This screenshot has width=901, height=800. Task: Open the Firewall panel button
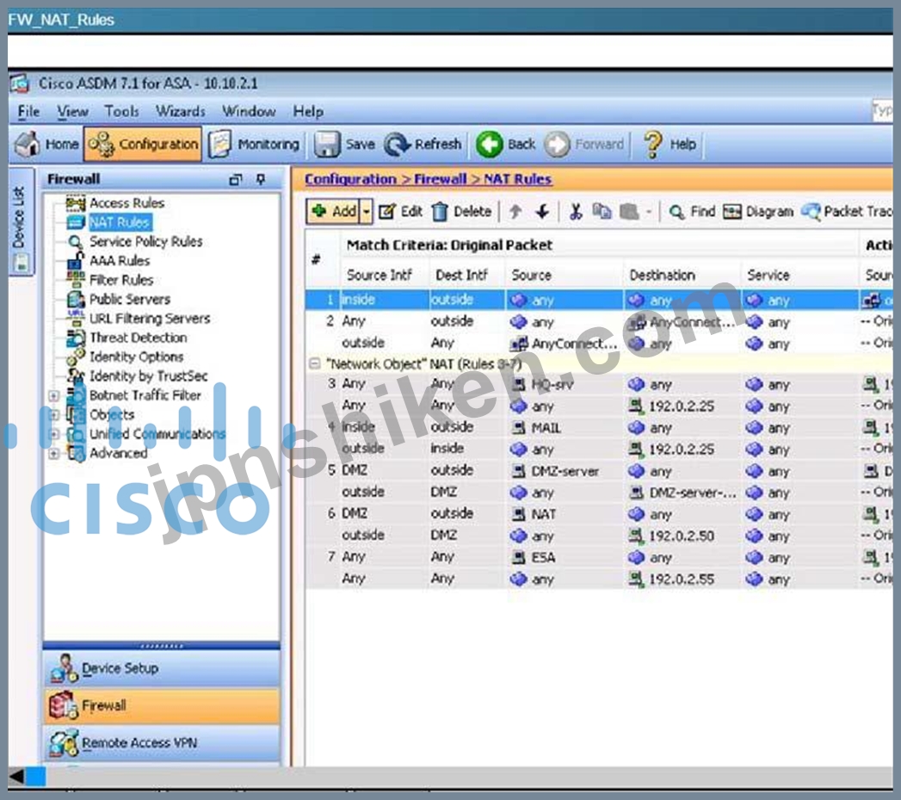click(162, 705)
